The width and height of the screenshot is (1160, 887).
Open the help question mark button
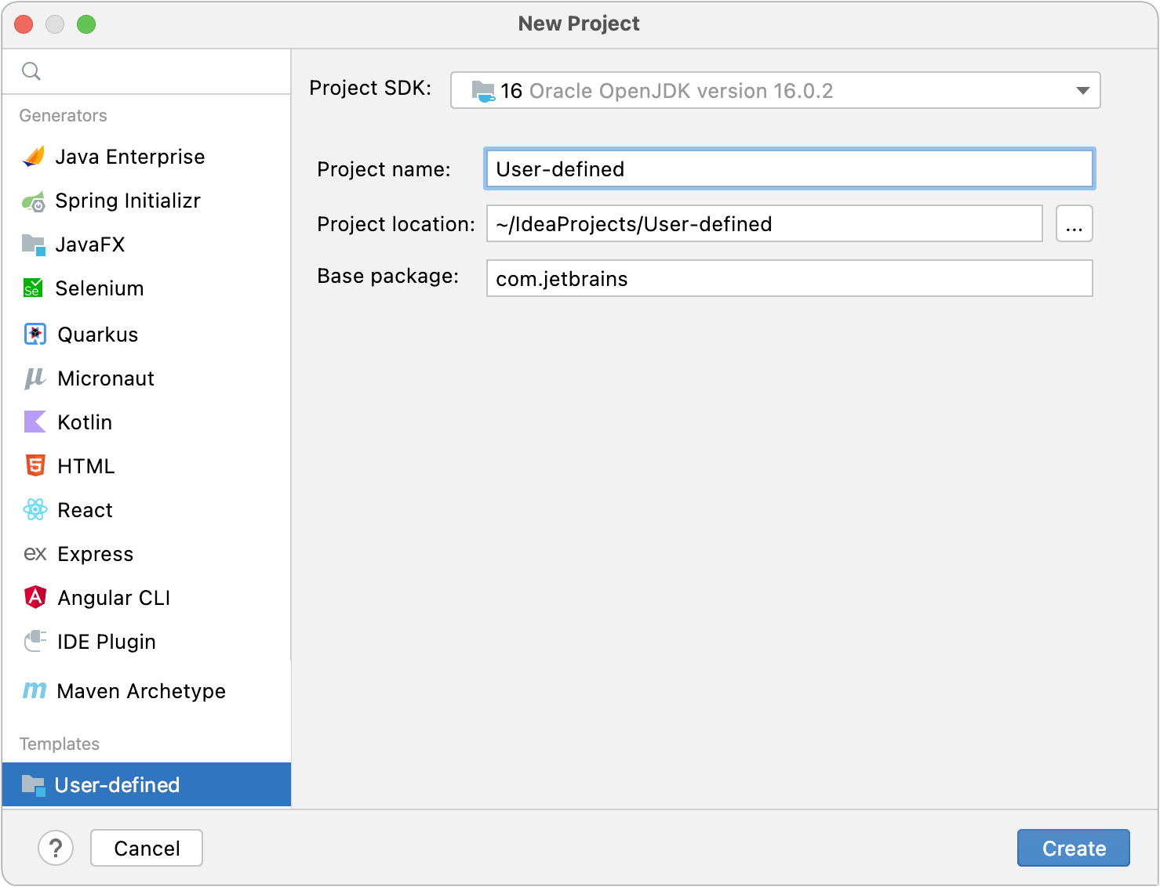56,848
